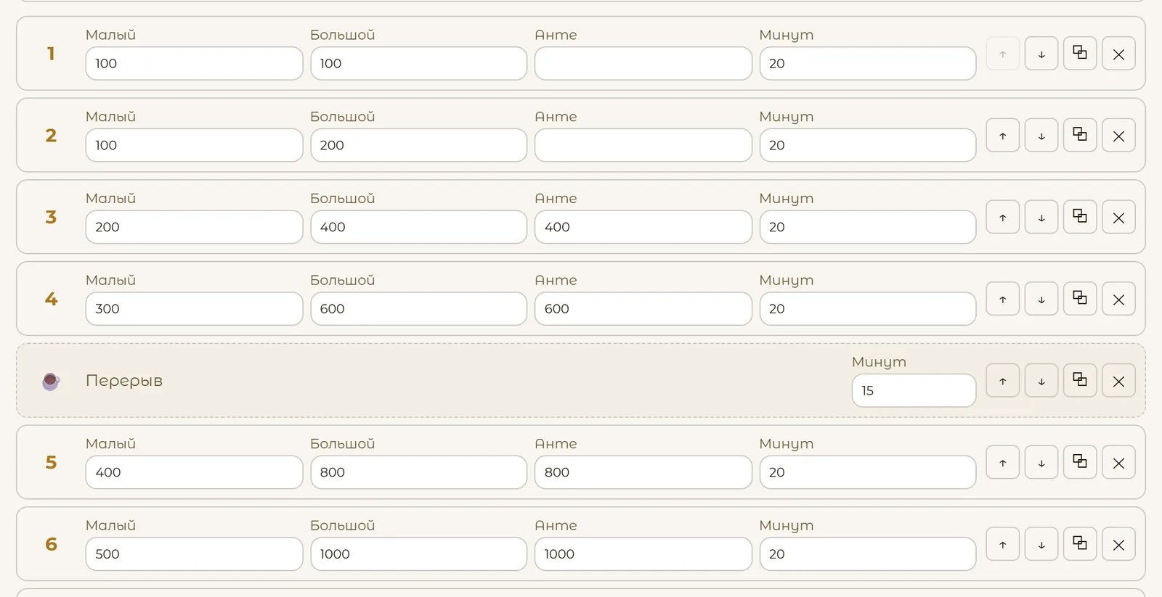Delete level 1
Image resolution: width=1162 pixels, height=597 pixels.
click(1118, 54)
